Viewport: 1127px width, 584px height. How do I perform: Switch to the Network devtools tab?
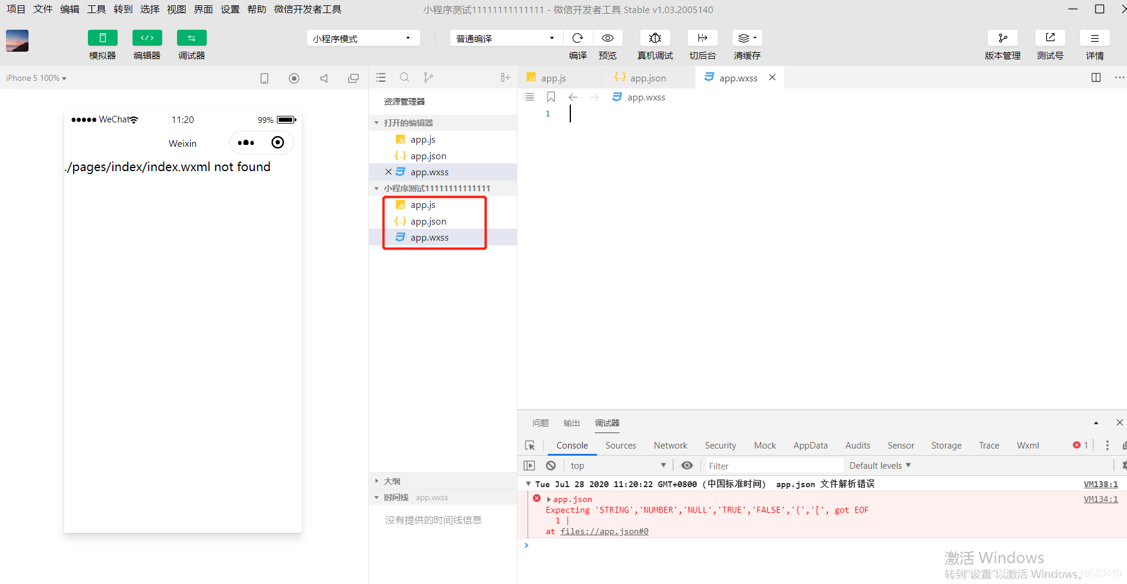(x=671, y=446)
